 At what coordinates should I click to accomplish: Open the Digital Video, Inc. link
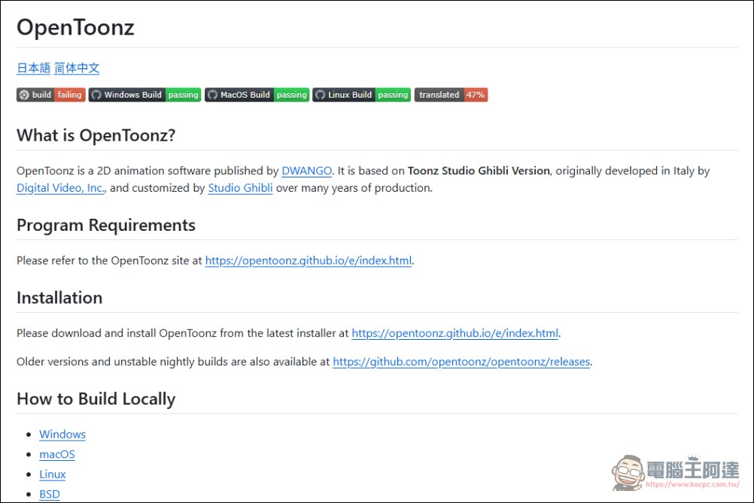click(x=61, y=188)
